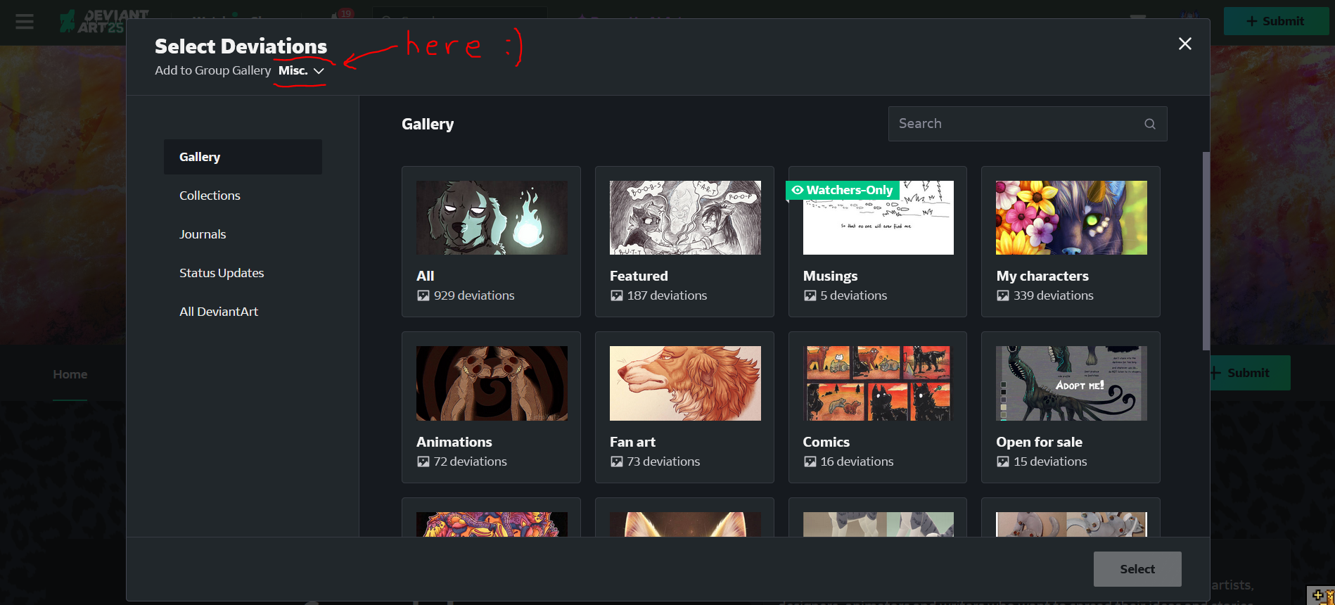Click the dialog's vertical scrollbar
This screenshot has width=1335, height=605.
point(1206,251)
